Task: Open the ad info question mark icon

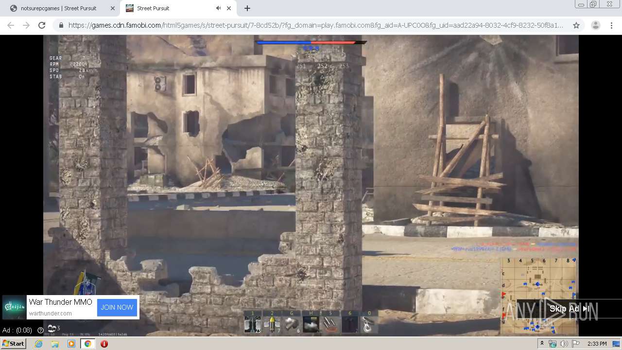Action: (x=40, y=331)
